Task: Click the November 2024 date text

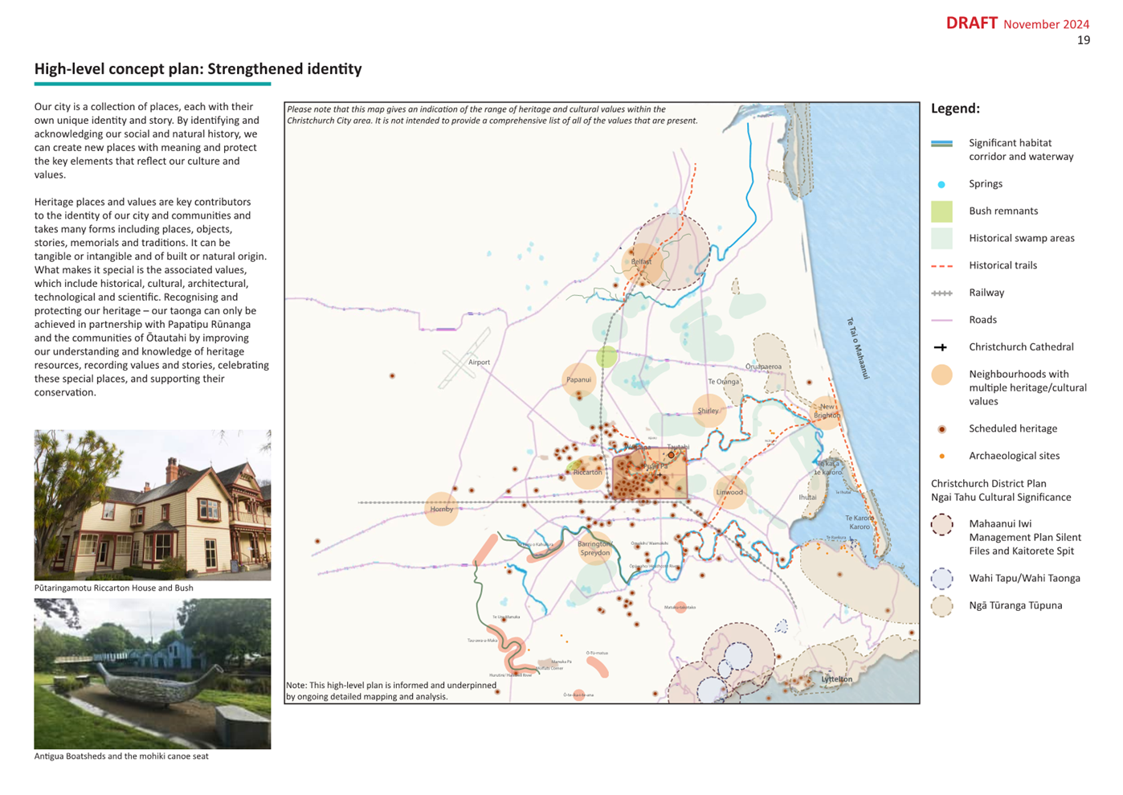Action: point(1046,24)
